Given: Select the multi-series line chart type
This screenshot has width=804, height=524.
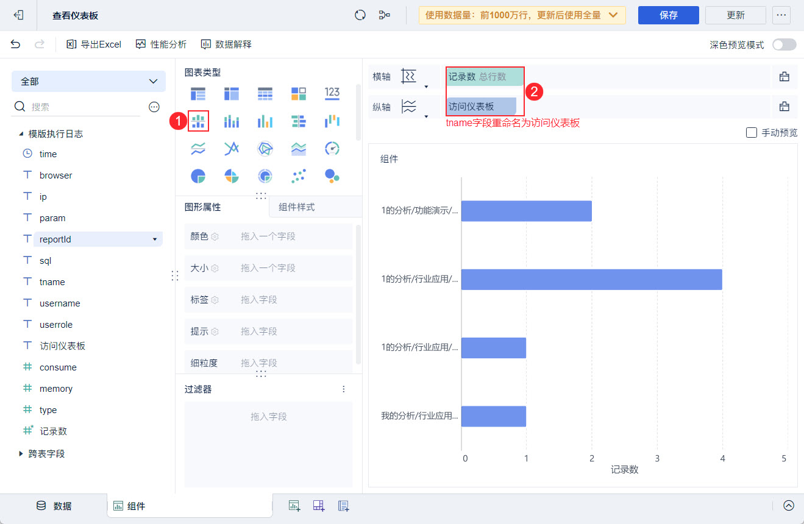Looking at the screenshot, I should coord(232,148).
